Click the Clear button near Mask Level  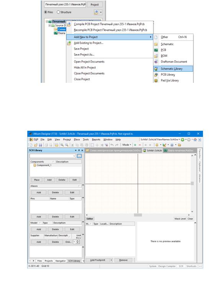point(190,219)
